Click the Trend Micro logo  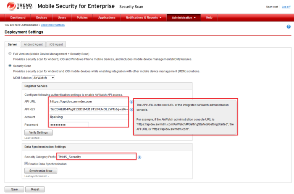(x=20, y=6)
